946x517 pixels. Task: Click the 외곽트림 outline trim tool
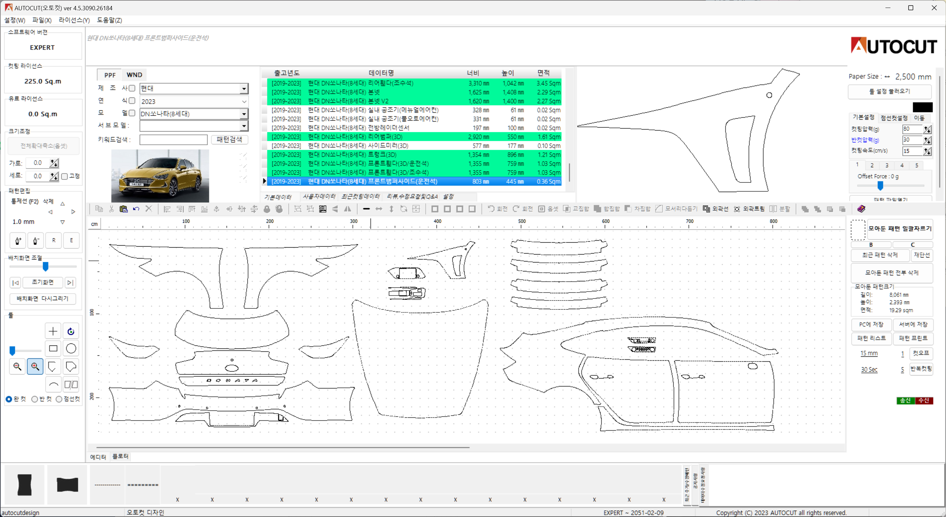pos(749,209)
